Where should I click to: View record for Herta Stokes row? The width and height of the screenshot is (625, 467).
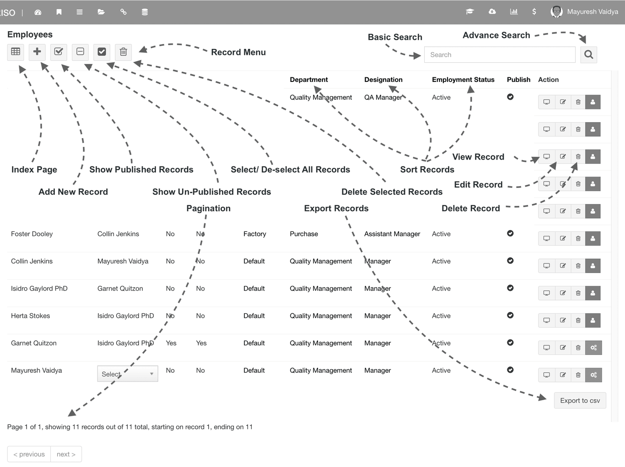point(546,320)
